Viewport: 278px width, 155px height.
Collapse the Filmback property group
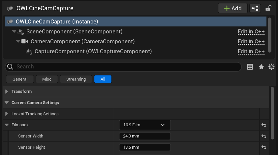tap(7, 125)
